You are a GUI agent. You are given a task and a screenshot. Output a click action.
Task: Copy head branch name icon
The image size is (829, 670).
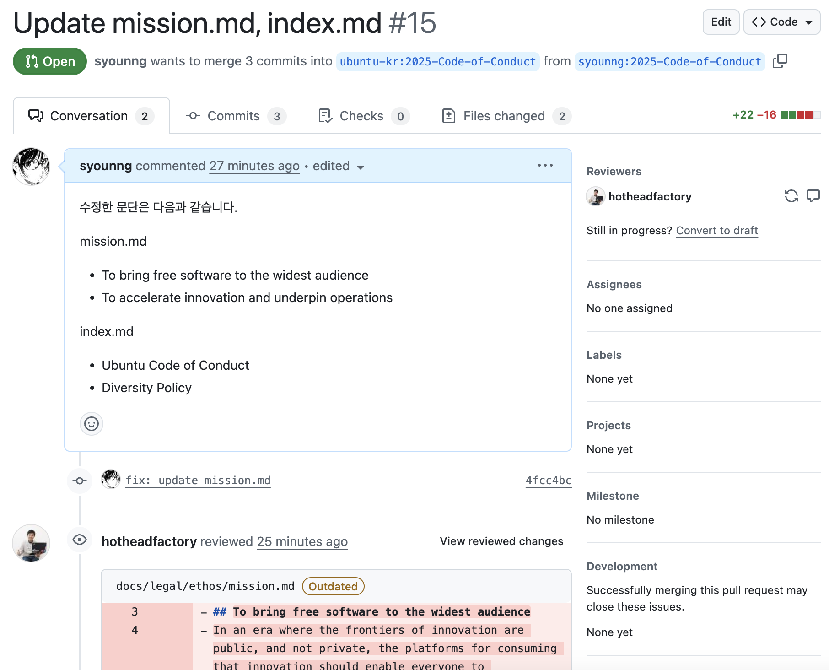[780, 61]
